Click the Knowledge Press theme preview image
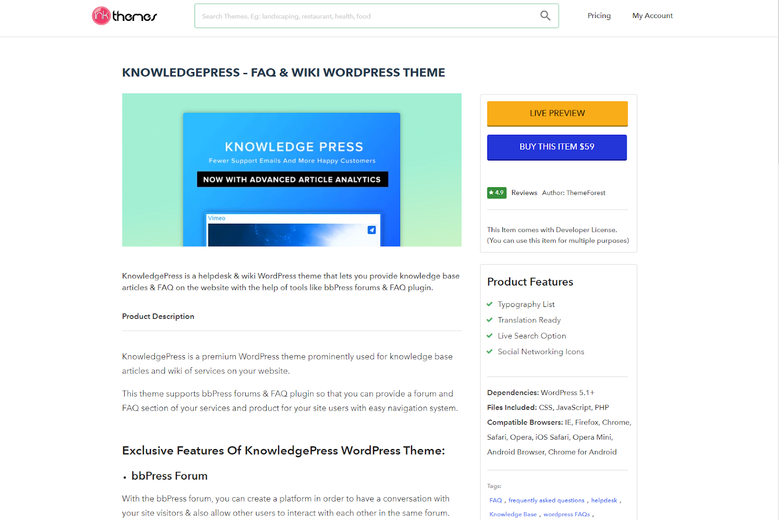The height and width of the screenshot is (520, 779). [292, 170]
